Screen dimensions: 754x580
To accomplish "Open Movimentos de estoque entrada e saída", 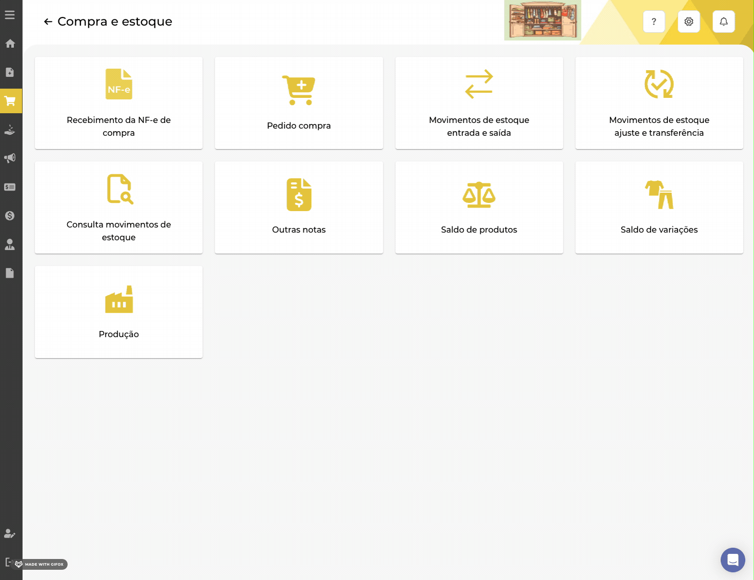I will pos(479,103).
